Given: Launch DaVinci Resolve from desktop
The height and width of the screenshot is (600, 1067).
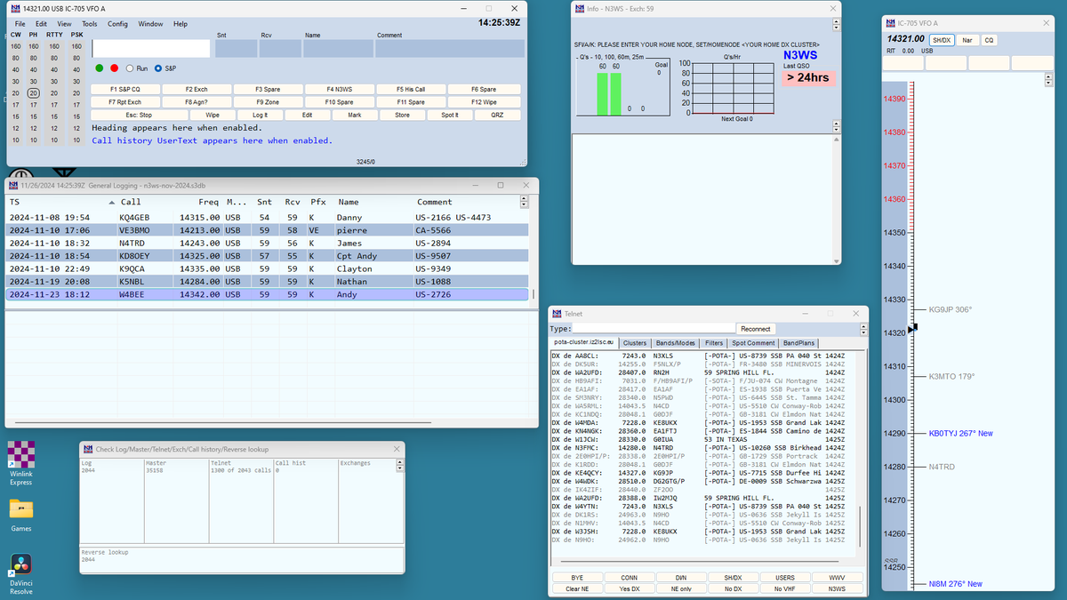Looking at the screenshot, I should 21,574.
